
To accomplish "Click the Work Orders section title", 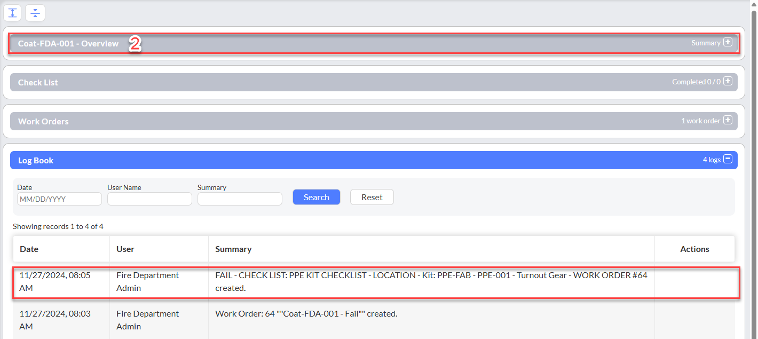I will coord(43,122).
